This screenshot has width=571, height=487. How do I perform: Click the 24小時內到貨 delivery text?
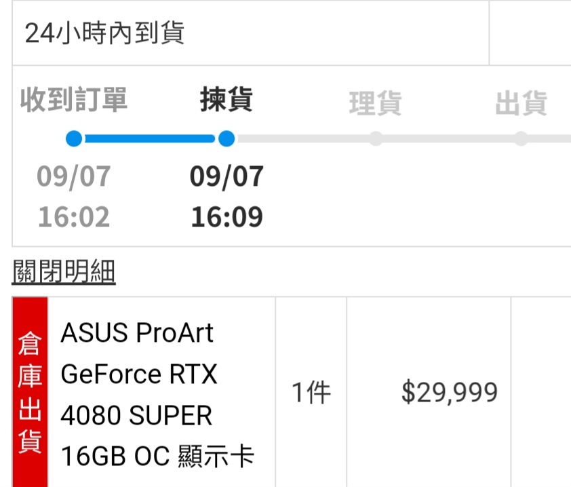[104, 33]
